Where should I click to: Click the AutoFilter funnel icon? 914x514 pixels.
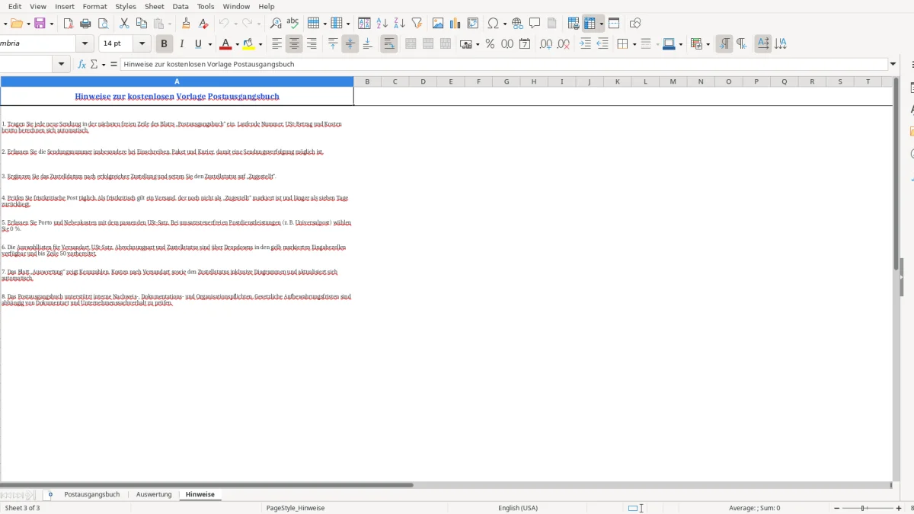417,24
